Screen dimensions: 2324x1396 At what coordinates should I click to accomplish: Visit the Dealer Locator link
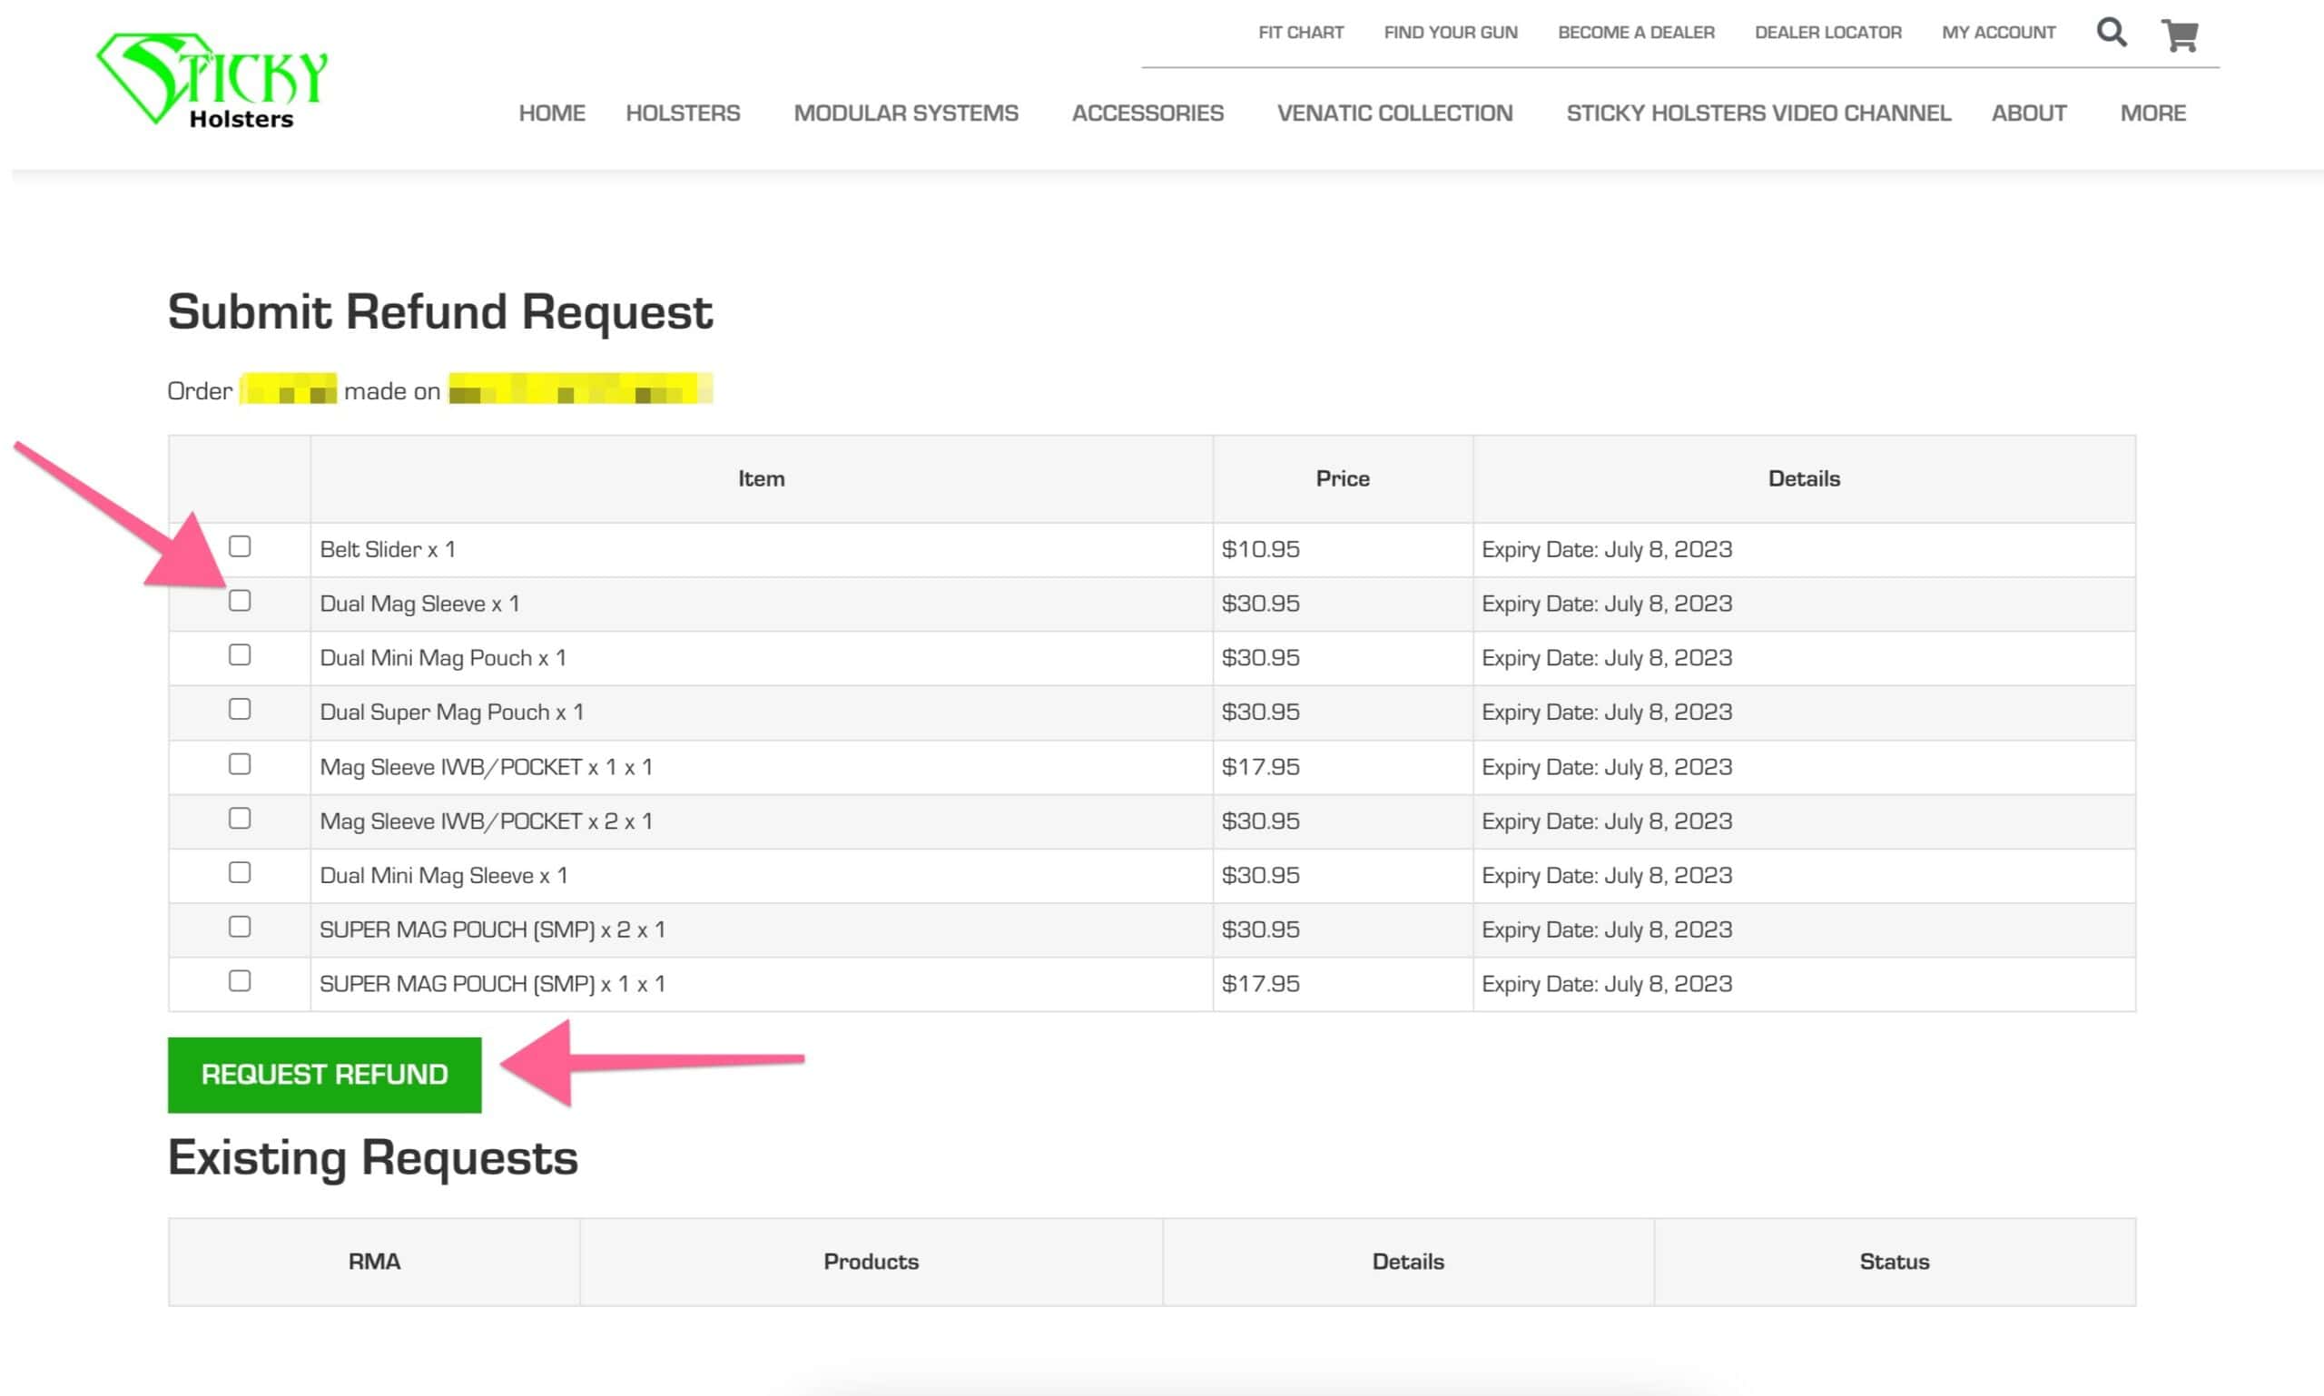(x=1827, y=33)
